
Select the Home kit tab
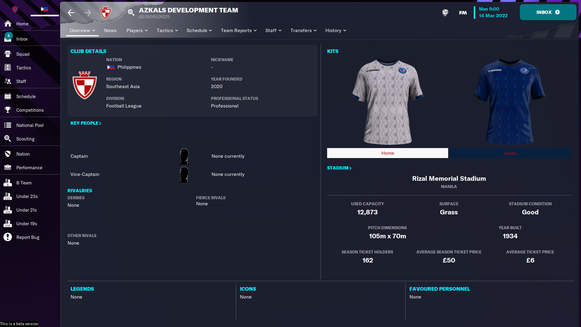coord(387,153)
